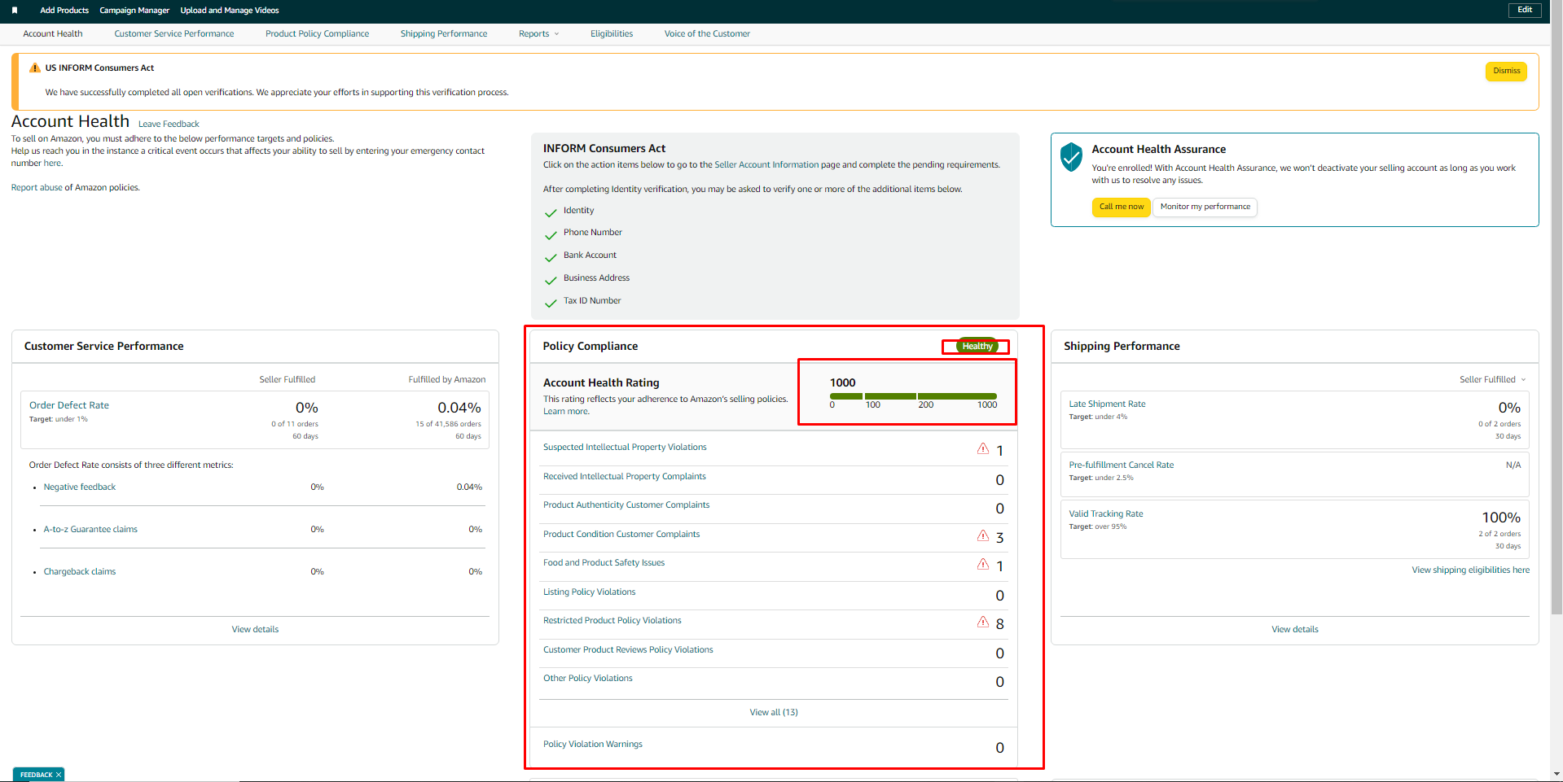Click the bookmark flag icon in top bar
The image size is (1563, 782).
[15, 11]
